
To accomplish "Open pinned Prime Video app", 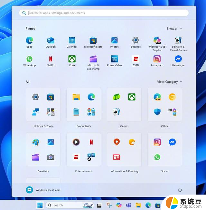I will click(x=114, y=59).
